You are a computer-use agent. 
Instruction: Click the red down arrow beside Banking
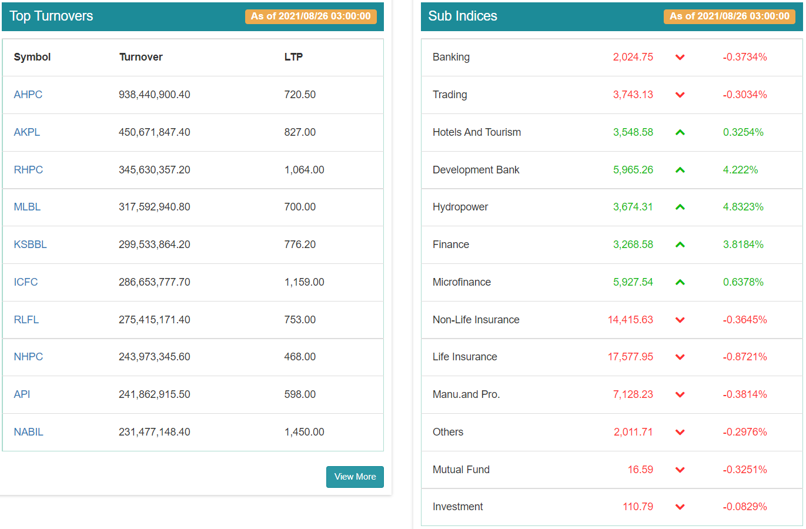coord(680,58)
